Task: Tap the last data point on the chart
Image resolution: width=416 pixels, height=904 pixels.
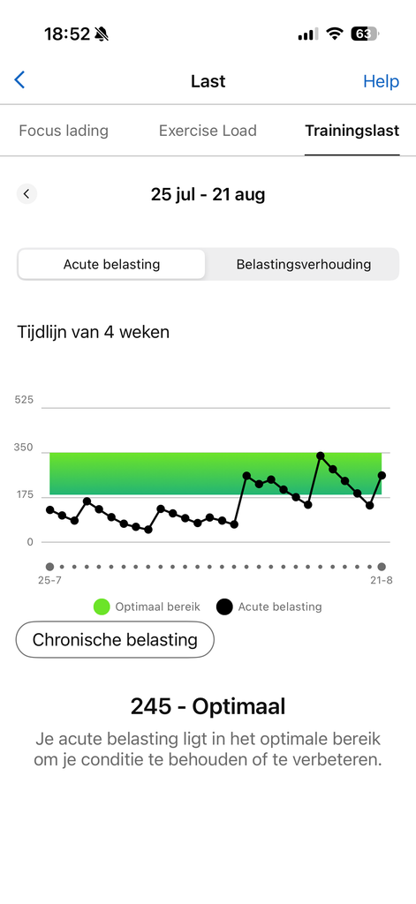Action: 382,476
